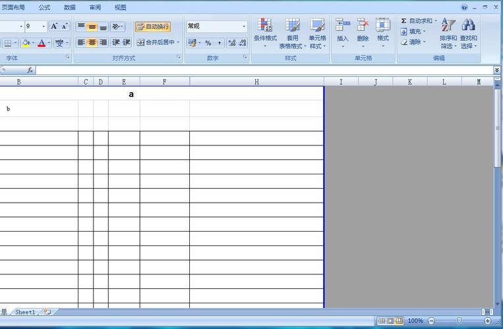The width and height of the screenshot is (503, 329).
Task: Click the insert function fx button
Action: click(x=30, y=70)
